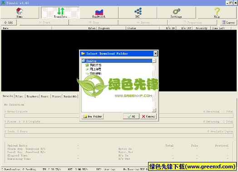Open transfer Properties

tap(192, 22)
